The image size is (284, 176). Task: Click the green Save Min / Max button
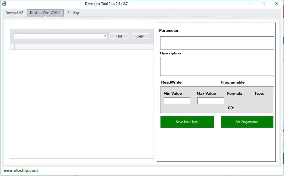click(x=187, y=122)
